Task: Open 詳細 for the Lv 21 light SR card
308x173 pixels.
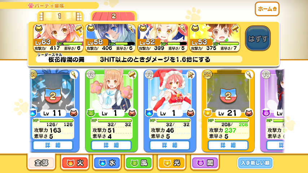Action: [228, 145]
